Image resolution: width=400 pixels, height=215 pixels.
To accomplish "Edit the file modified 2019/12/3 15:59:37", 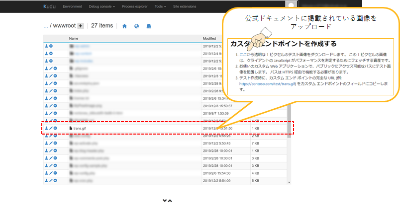I will click(51, 106).
